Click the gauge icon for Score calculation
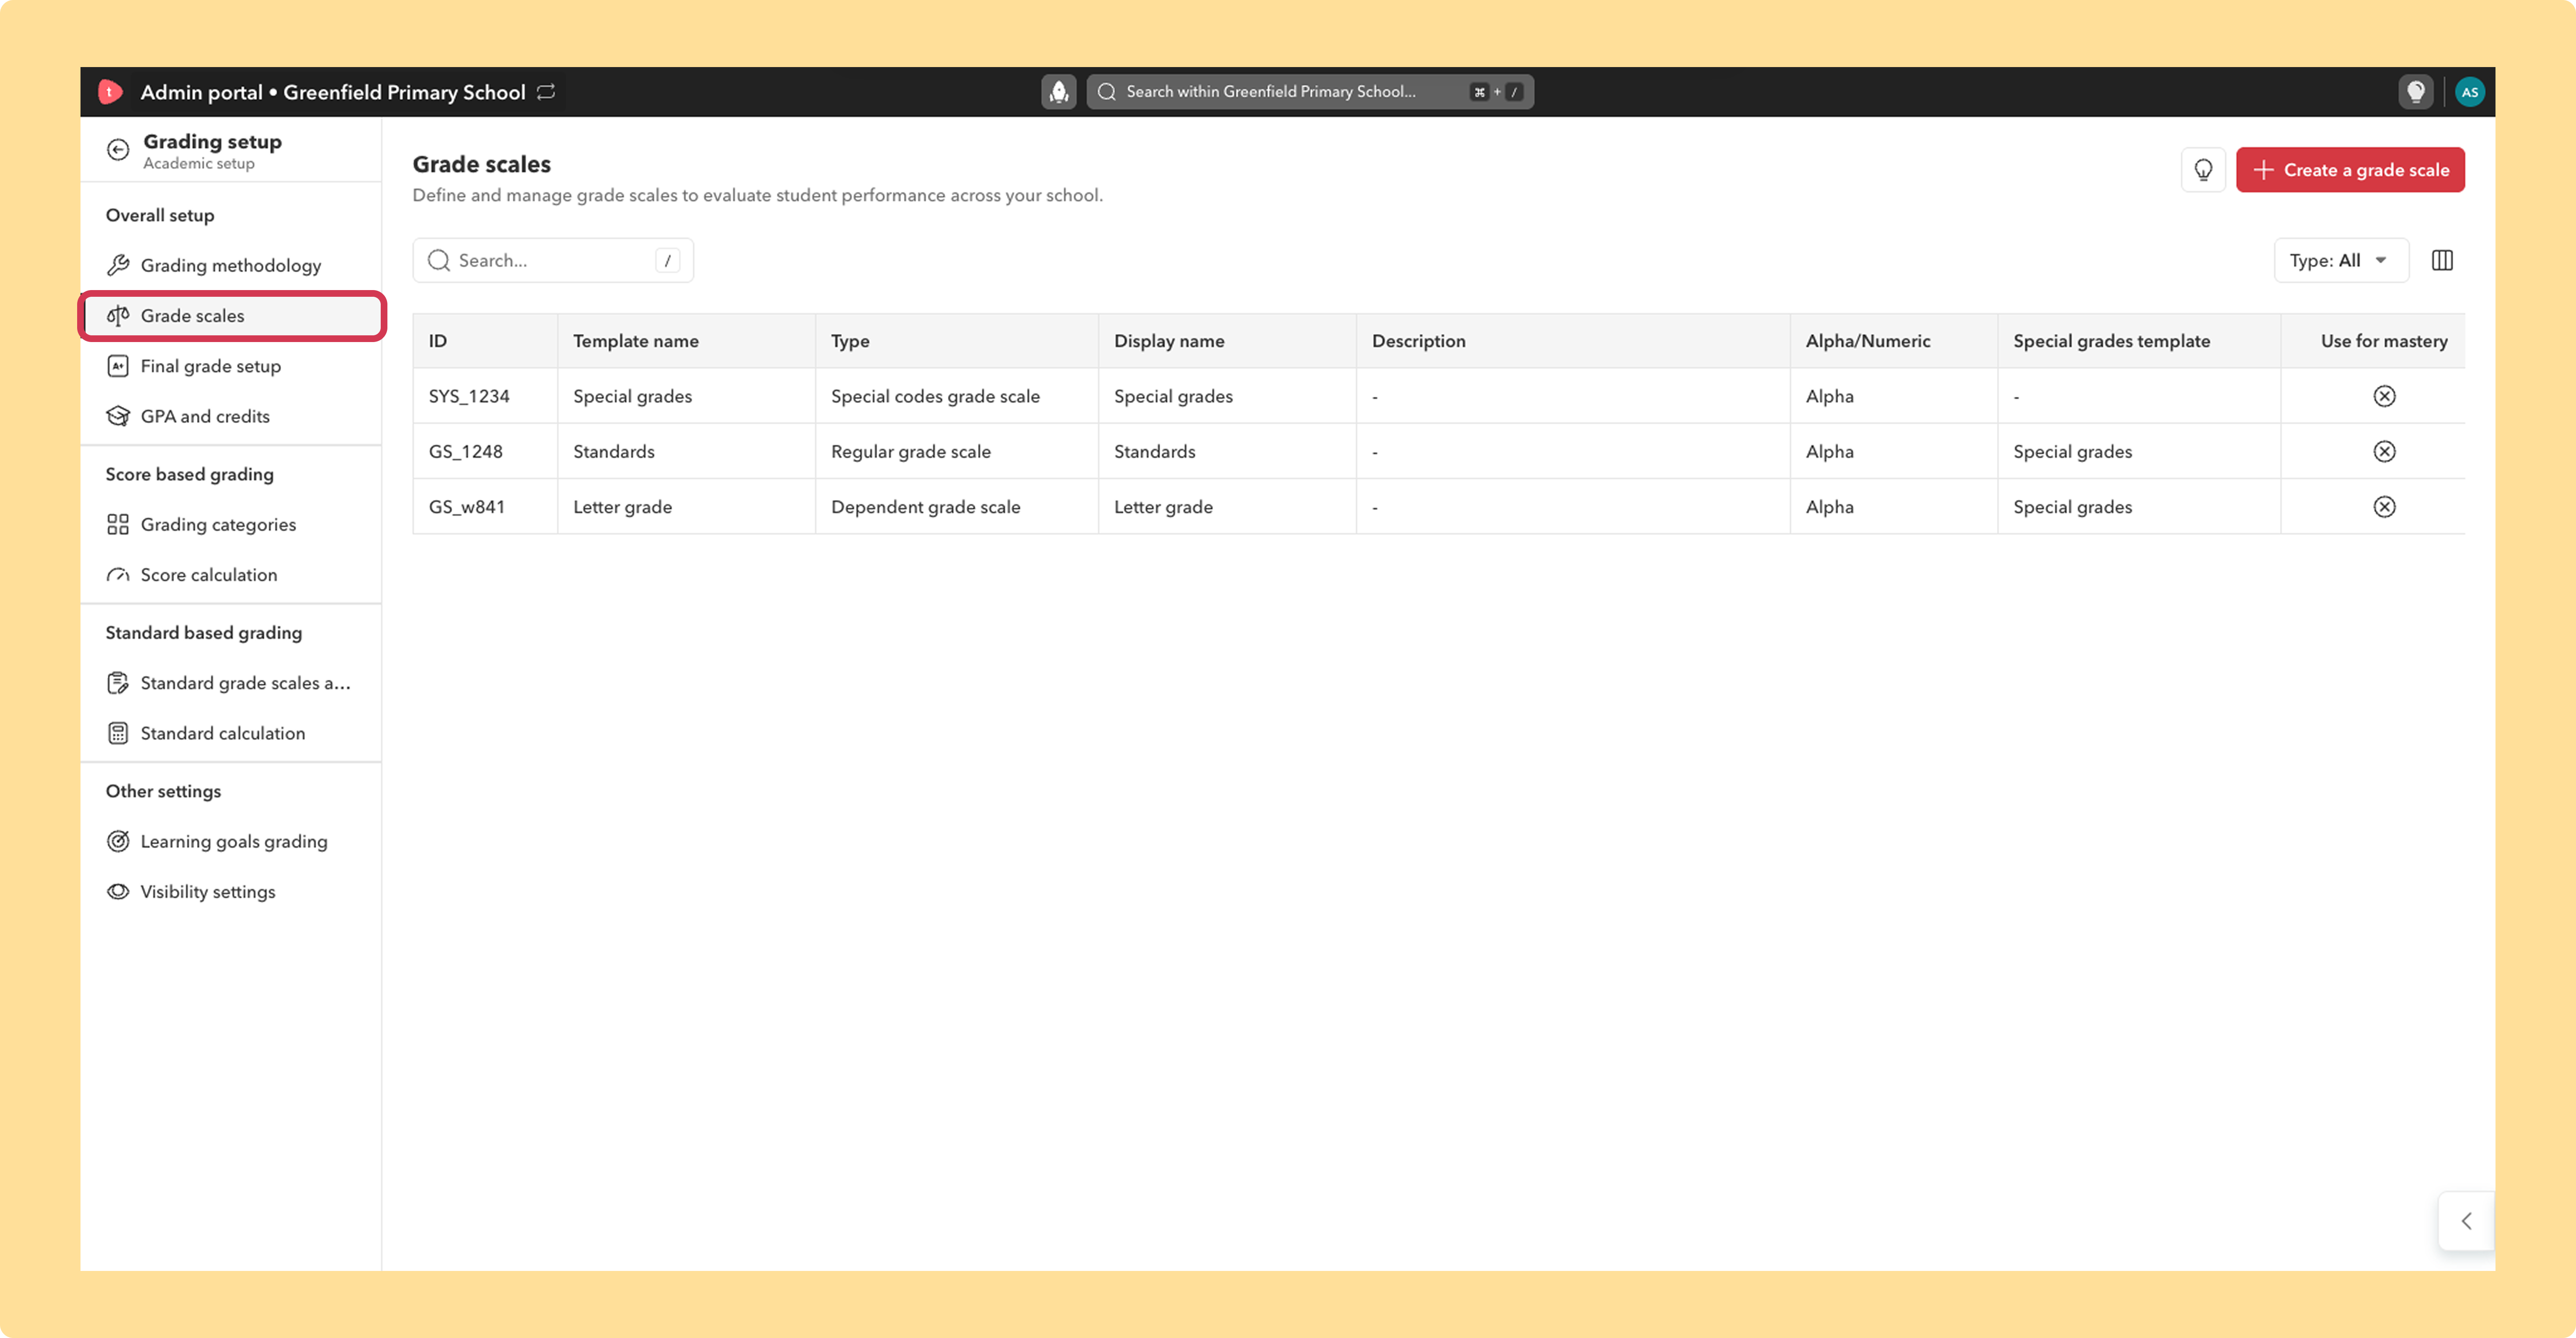The width and height of the screenshot is (2576, 1338). coord(118,575)
